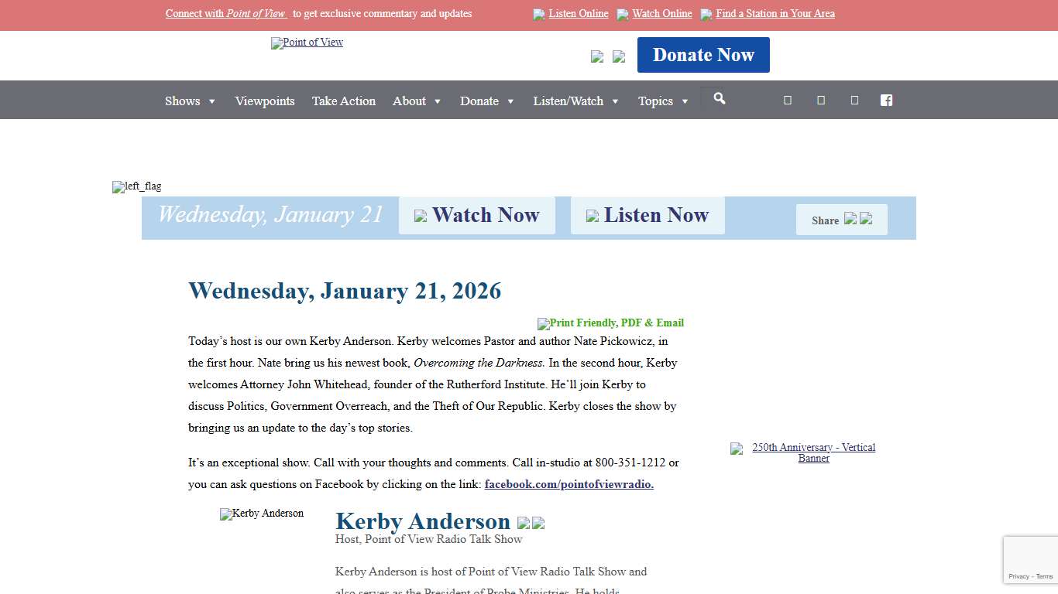Click the reCAPTCHA privacy badge
The height and width of the screenshot is (594, 1058).
click(x=1031, y=559)
